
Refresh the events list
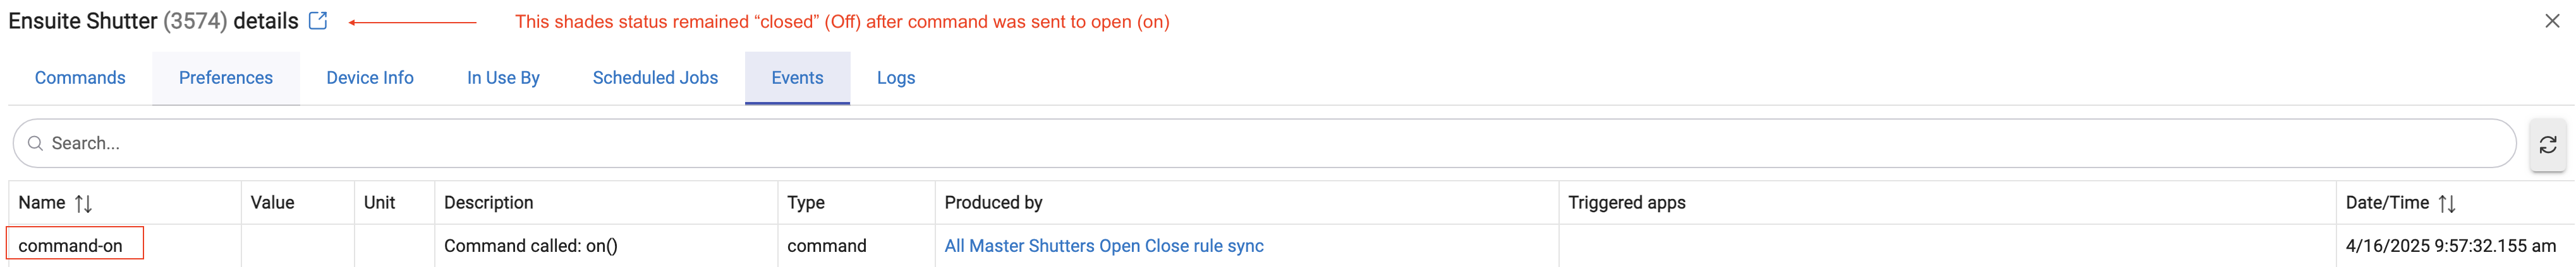click(2548, 144)
